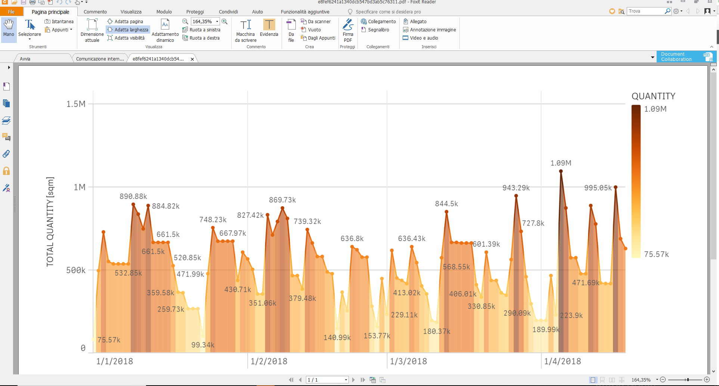719x386 pixels.
Task: Open the Document Collaboration banner
Action: pos(687,57)
